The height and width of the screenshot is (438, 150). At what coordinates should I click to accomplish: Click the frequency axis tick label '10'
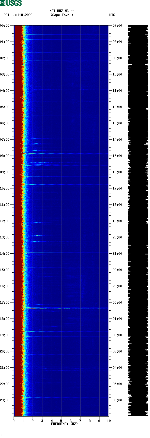(109, 421)
